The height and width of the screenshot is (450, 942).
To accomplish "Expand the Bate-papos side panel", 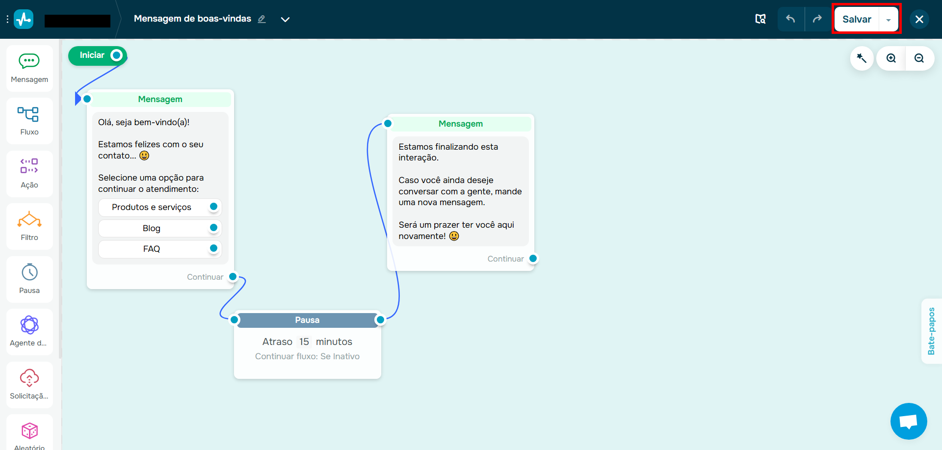I will pyautogui.click(x=932, y=332).
